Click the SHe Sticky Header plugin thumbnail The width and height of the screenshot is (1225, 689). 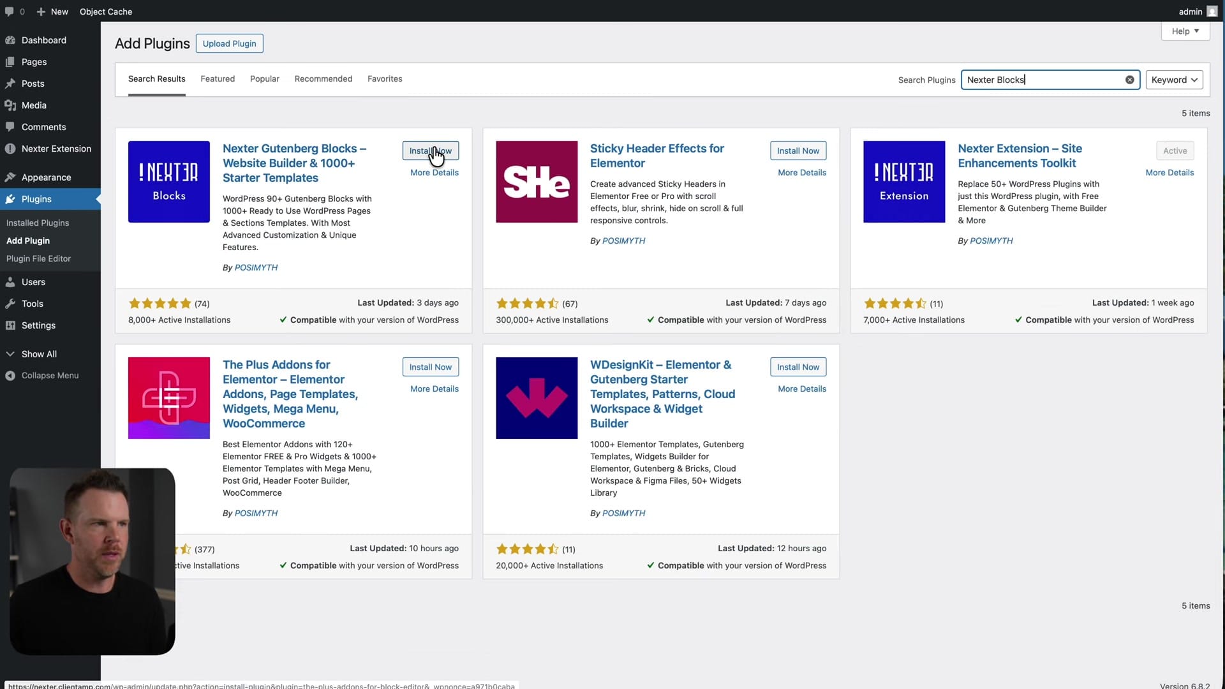point(537,182)
